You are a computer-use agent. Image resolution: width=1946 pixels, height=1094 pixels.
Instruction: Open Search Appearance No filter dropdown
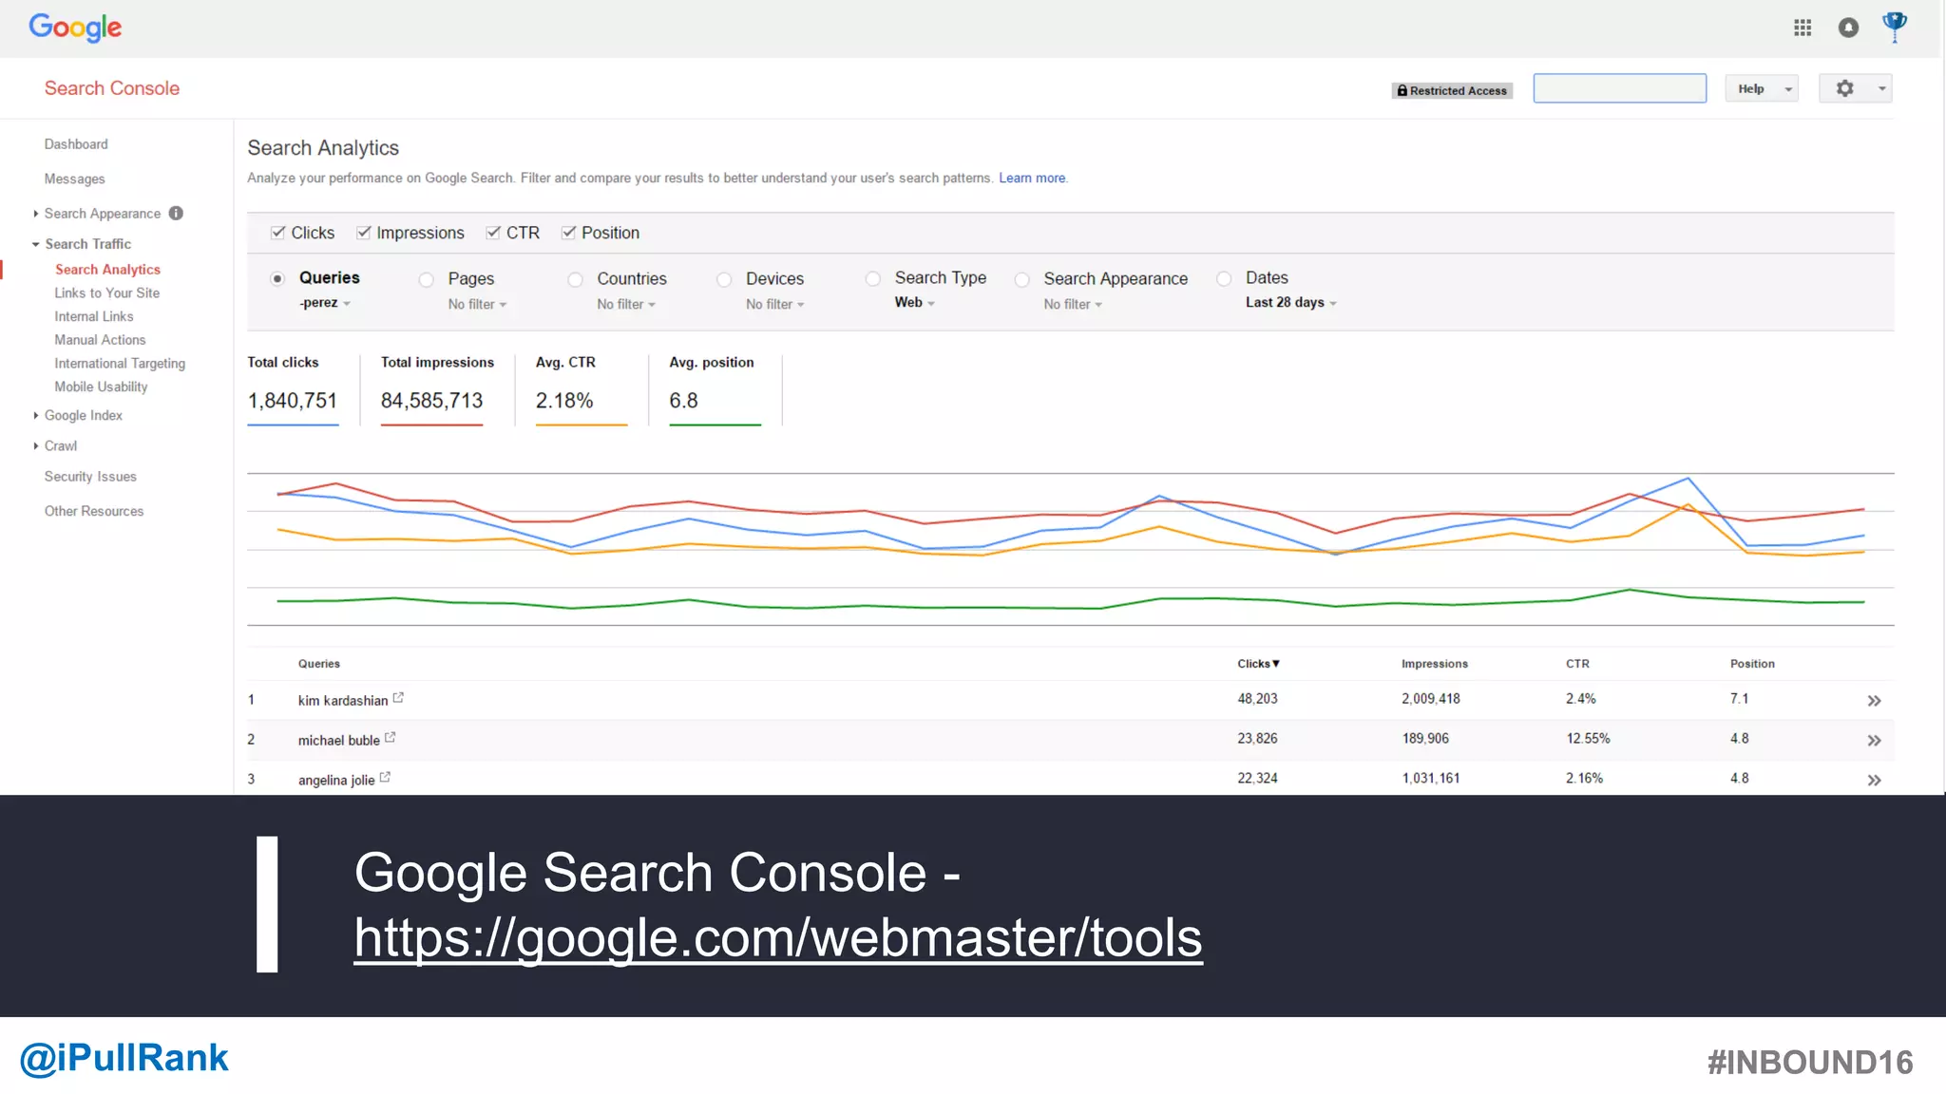1073,304
